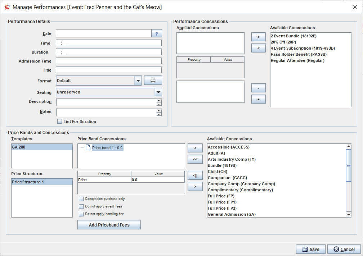
Task: Remove applied concession with < arrow
Action: 258,48
